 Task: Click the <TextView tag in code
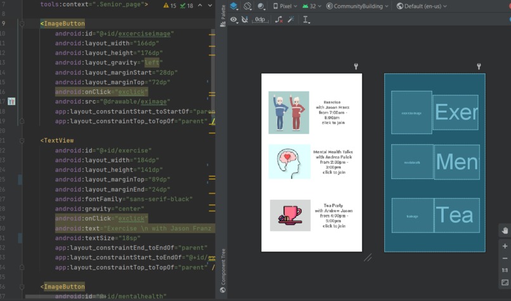coord(57,140)
